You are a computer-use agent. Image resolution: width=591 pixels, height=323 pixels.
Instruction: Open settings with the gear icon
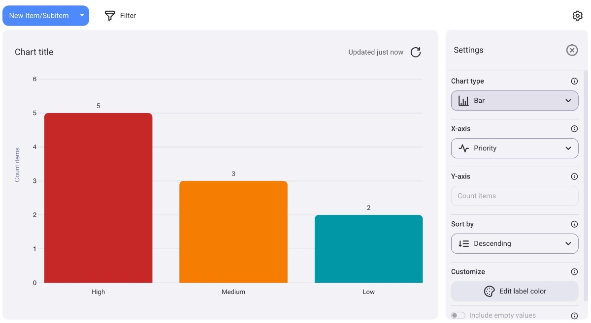pos(577,16)
